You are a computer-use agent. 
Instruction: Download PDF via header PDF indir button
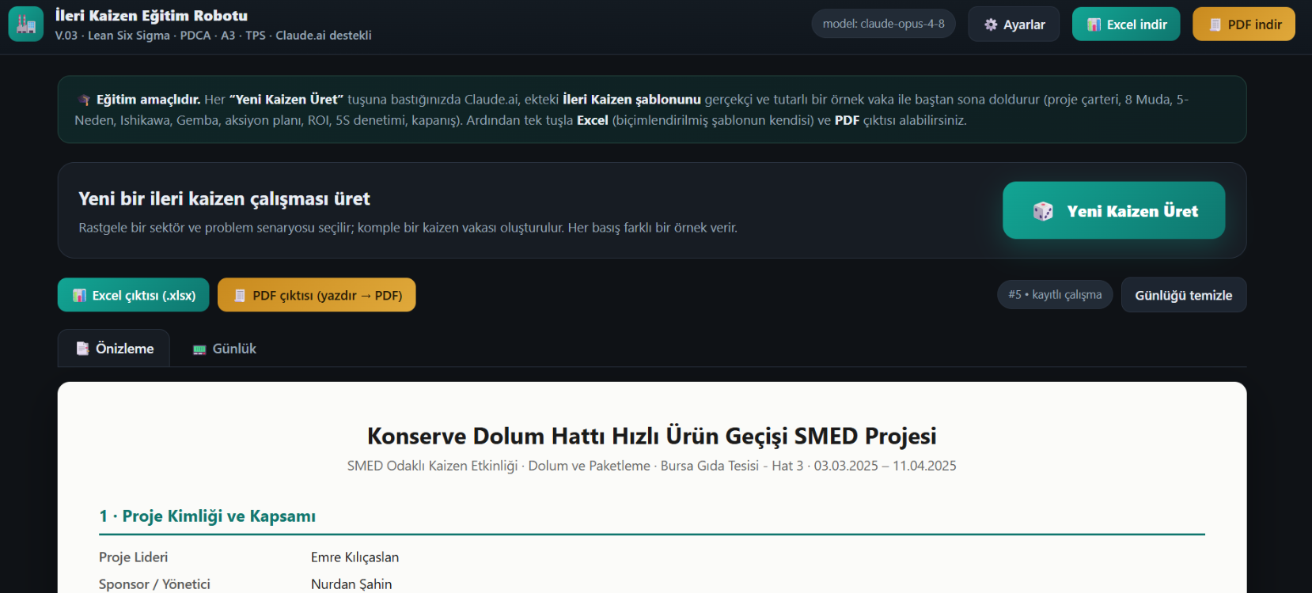(1244, 25)
